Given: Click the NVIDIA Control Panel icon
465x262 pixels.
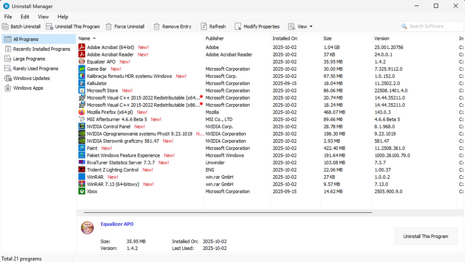Looking at the screenshot, I should tap(81, 126).
